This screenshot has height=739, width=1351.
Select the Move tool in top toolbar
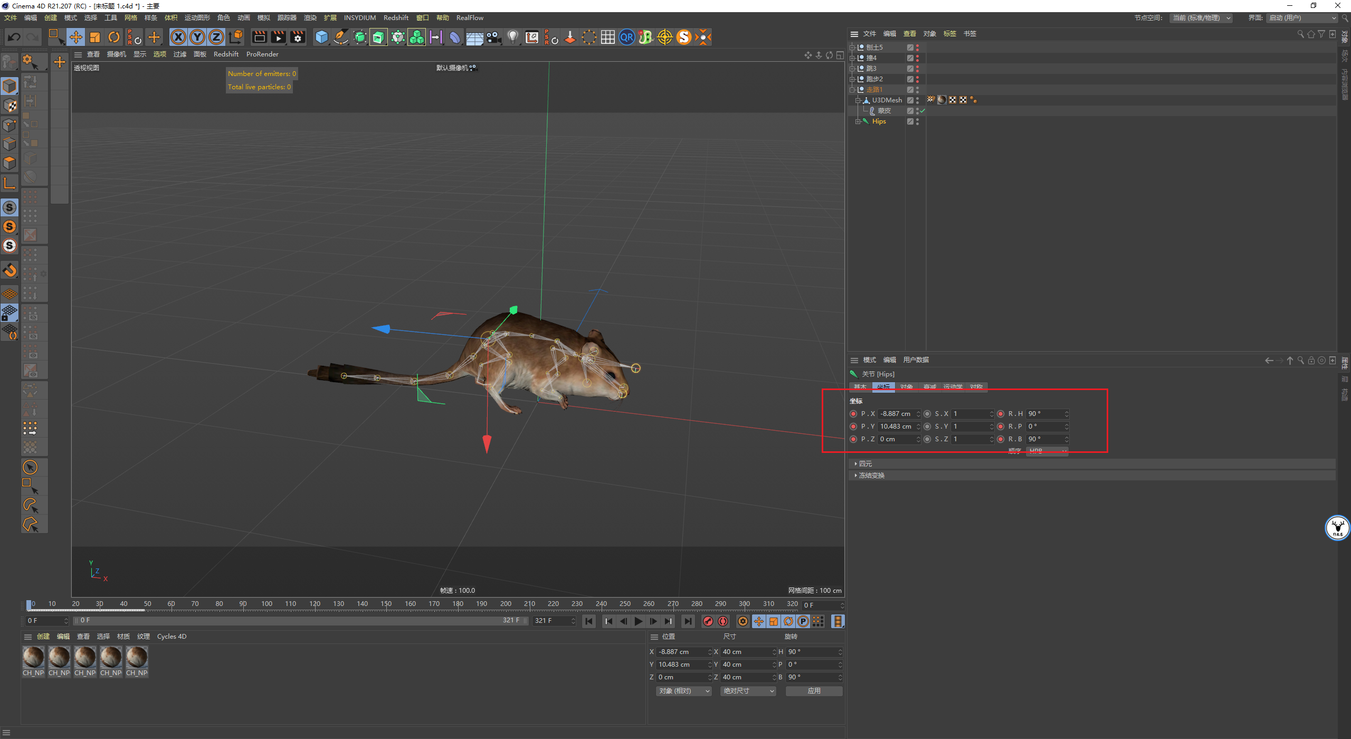tap(76, 37)
